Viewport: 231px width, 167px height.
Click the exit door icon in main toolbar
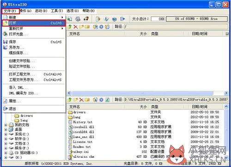(x=122, y=19)
